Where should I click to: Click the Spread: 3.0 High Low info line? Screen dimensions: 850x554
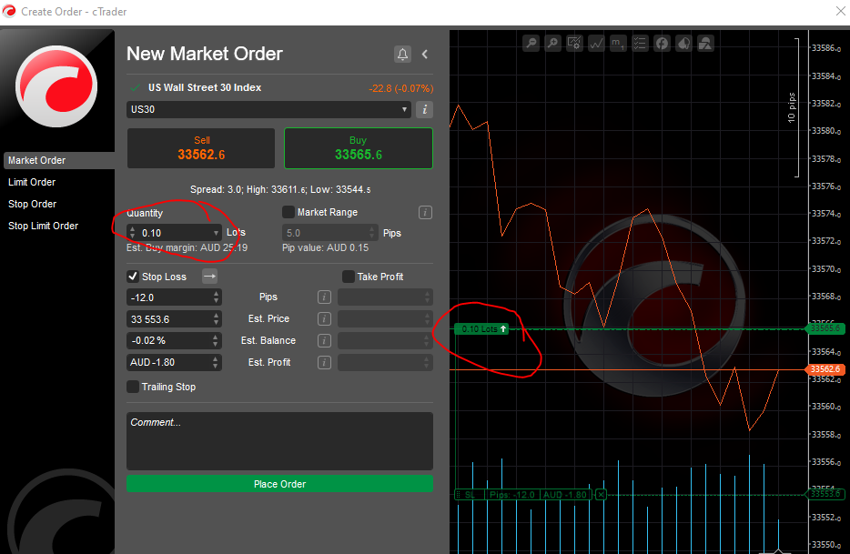280,190
